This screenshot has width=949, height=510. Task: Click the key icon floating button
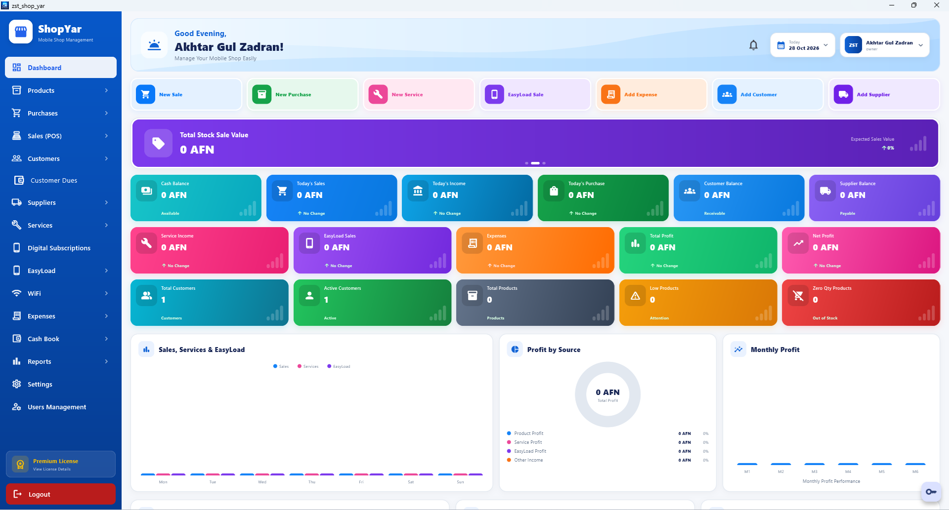931,492
